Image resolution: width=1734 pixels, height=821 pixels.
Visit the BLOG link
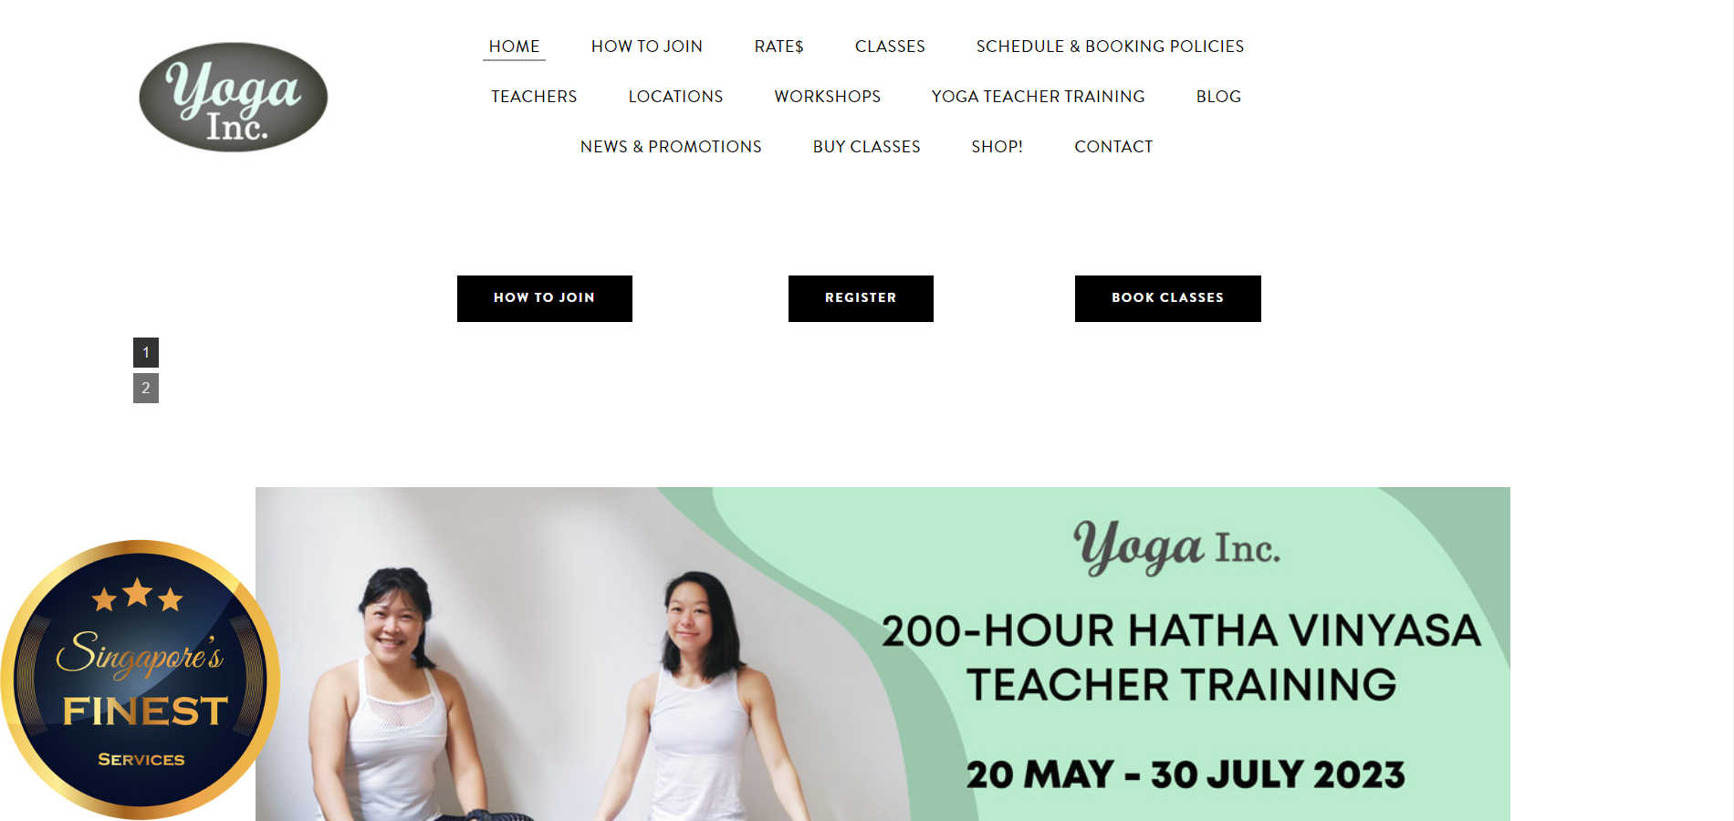1218,97
